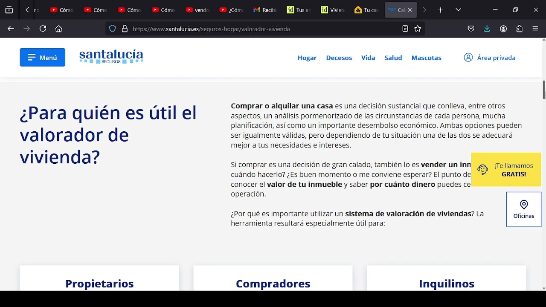Screen dimensions: 546x307
Task: Go to Área privada
Action: click(490, 58)
